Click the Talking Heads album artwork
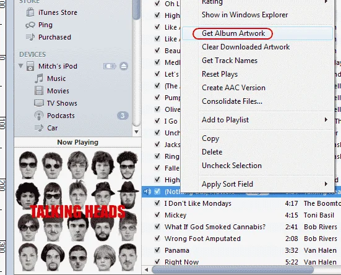This screenshot has width=341, height=275. coord(77,211)
